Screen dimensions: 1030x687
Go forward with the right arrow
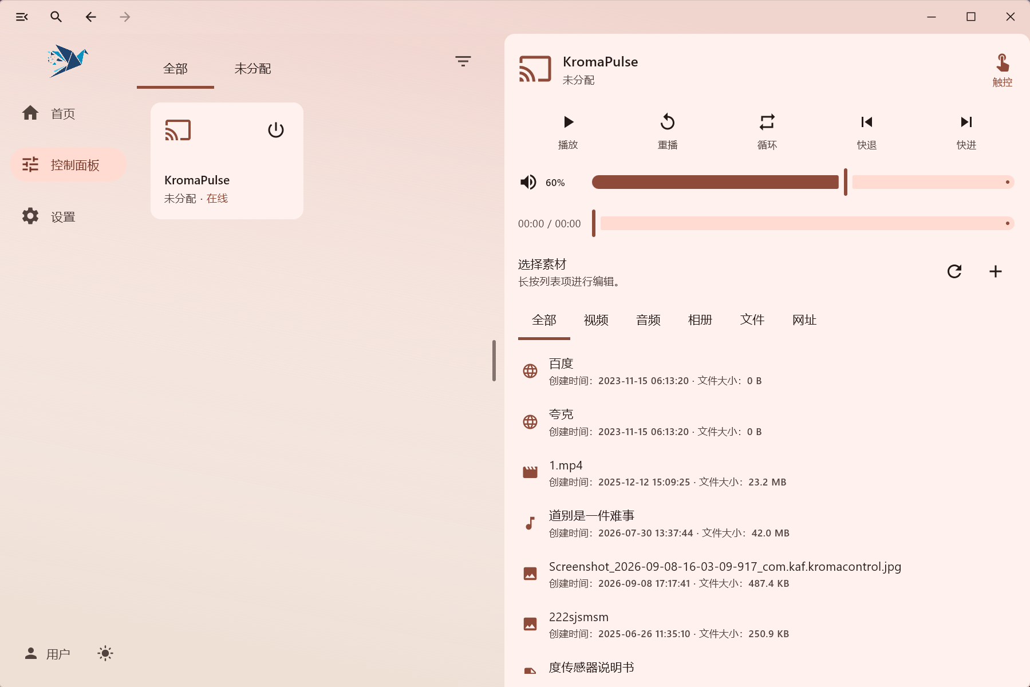pos(125,17)
